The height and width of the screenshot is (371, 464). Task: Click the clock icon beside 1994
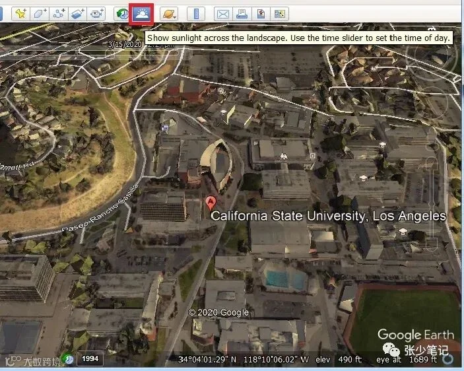pos(68,359)
